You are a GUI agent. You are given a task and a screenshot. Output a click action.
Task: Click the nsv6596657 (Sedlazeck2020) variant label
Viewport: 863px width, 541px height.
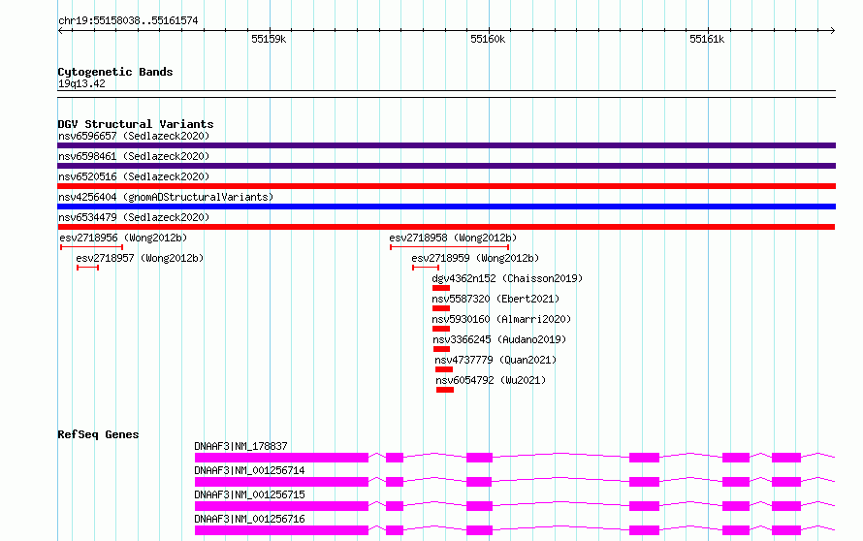134,136
